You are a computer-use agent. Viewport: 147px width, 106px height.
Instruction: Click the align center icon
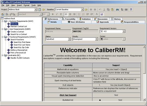70,14
